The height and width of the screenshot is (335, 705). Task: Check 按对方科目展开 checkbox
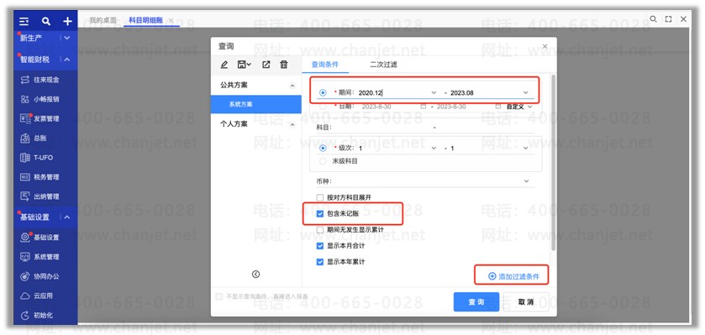click(320, 197)
